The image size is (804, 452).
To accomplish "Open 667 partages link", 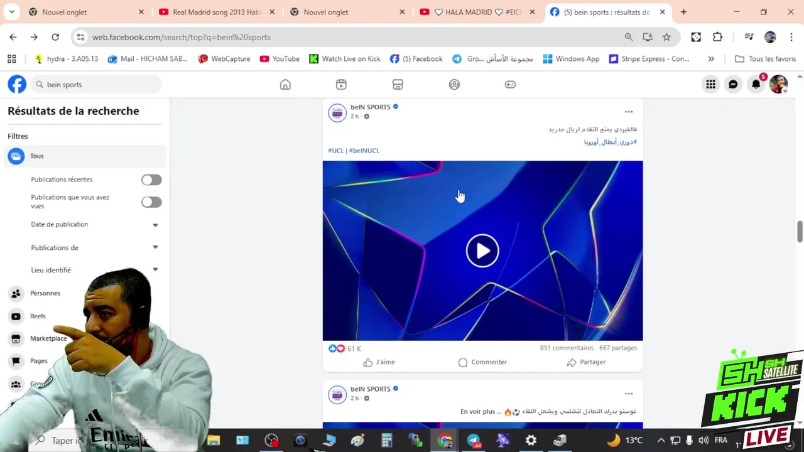I will click(x=618, y=348).
